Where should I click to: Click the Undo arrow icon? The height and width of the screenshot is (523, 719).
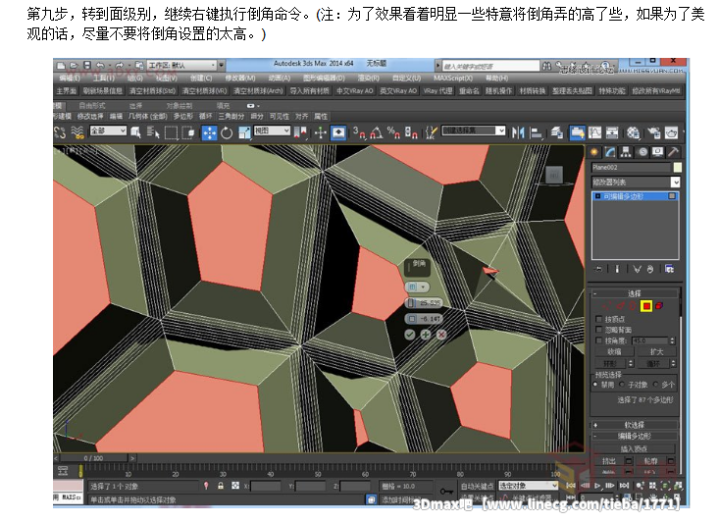tap(100, 65)
